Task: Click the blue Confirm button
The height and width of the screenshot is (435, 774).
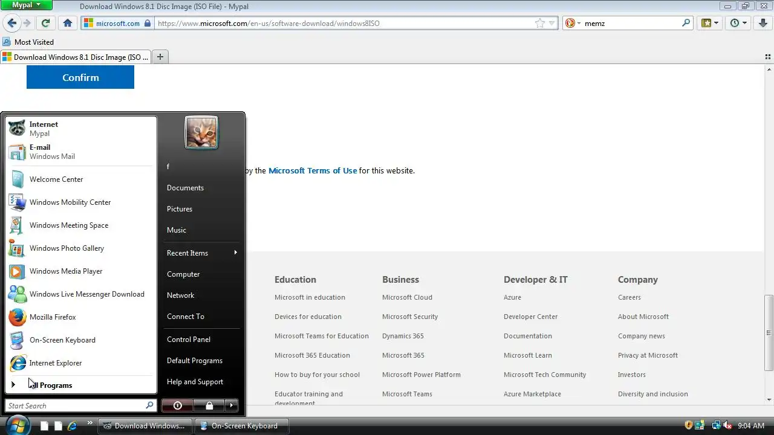Action: click(x=80, y=77)
